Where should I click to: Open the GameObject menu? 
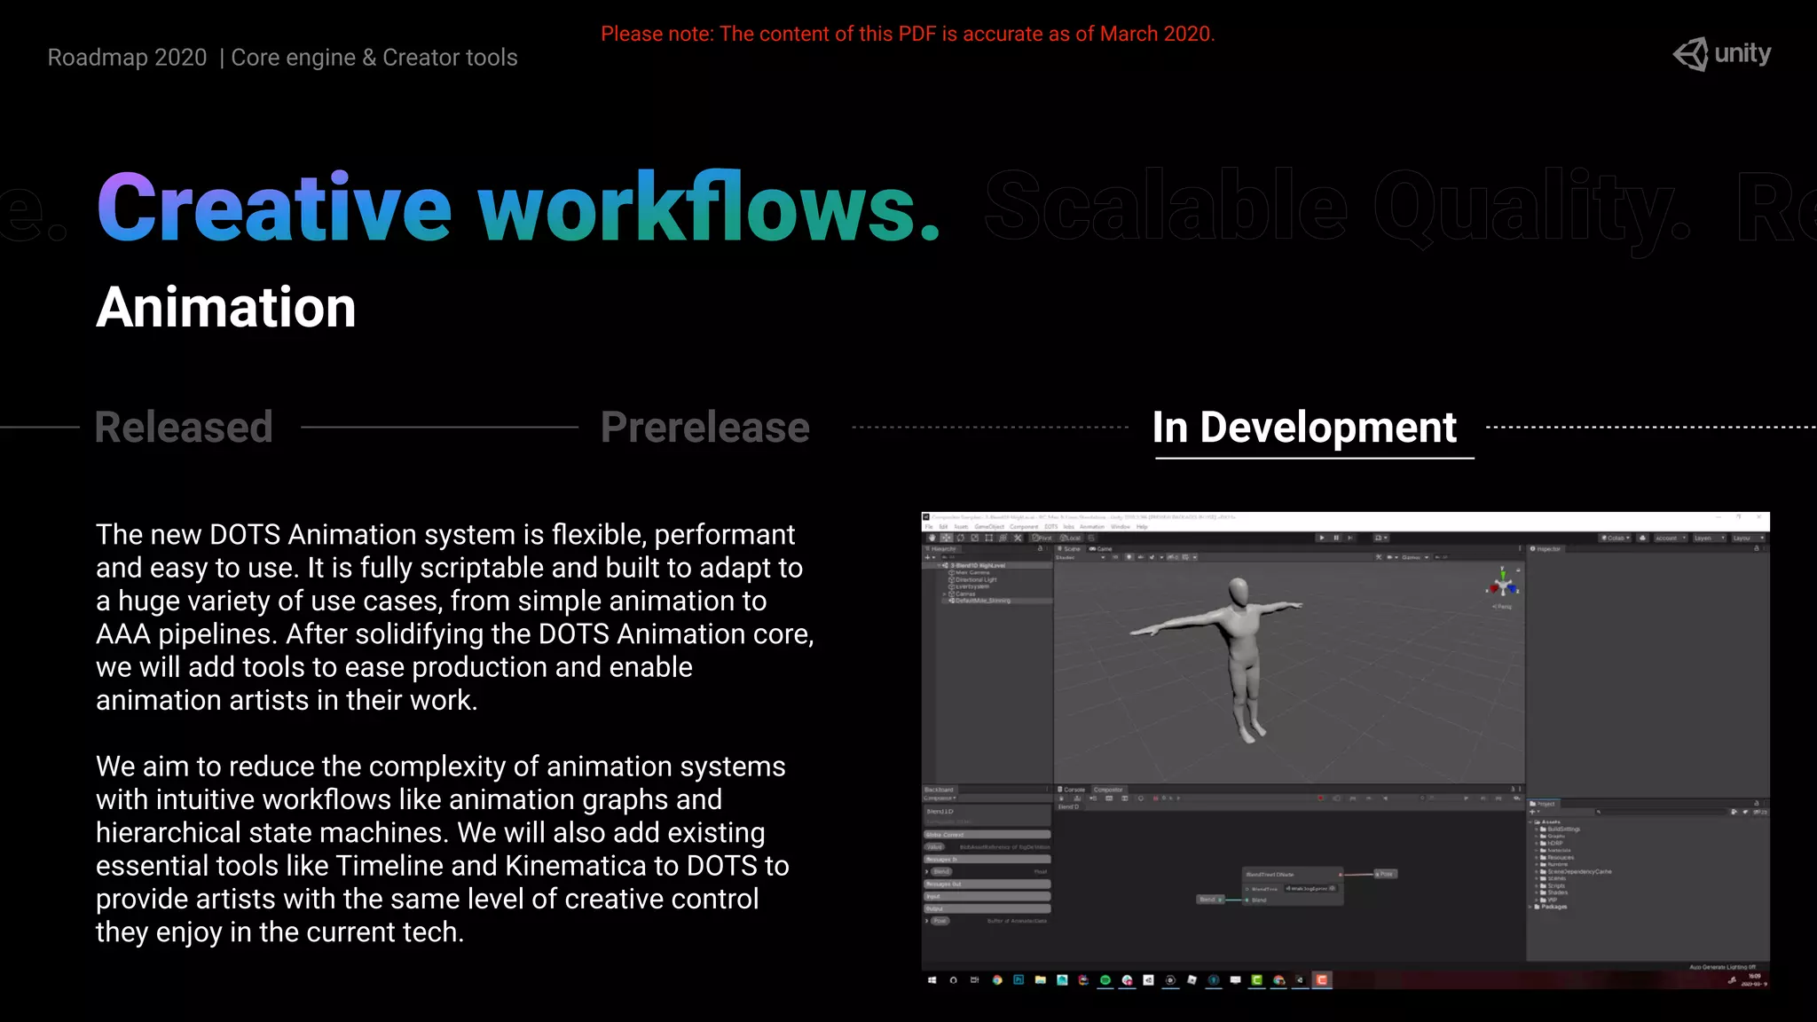click(989, 527)
